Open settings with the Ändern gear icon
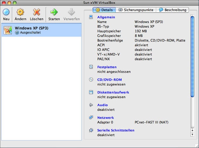 (20, 12)
